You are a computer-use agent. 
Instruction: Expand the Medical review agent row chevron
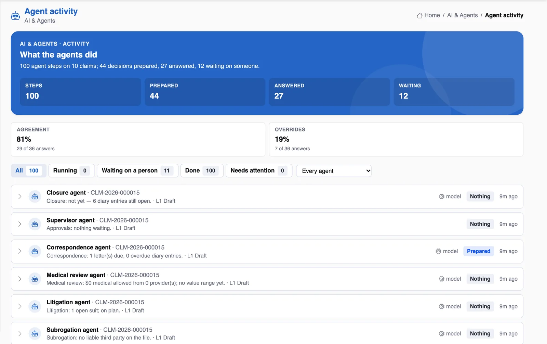pos(20,279)
